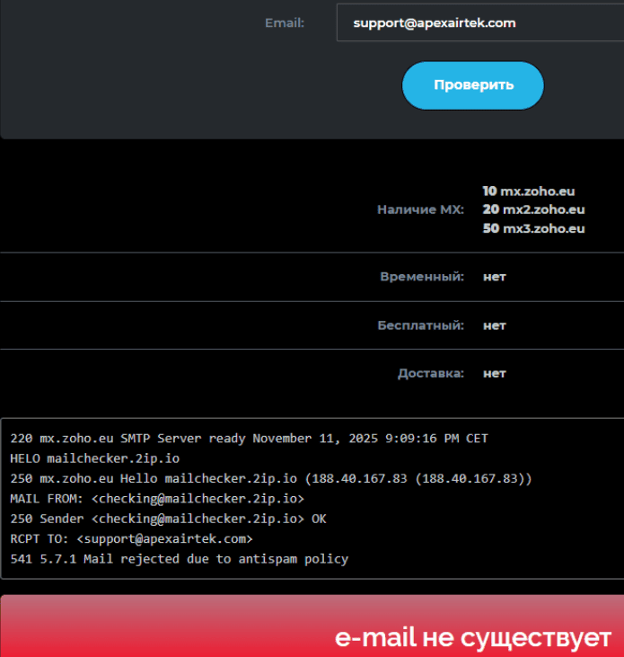The height and width of the screenshot is (657, 624).
Task: Click the Временный row label
Action: tap(422, 277)
